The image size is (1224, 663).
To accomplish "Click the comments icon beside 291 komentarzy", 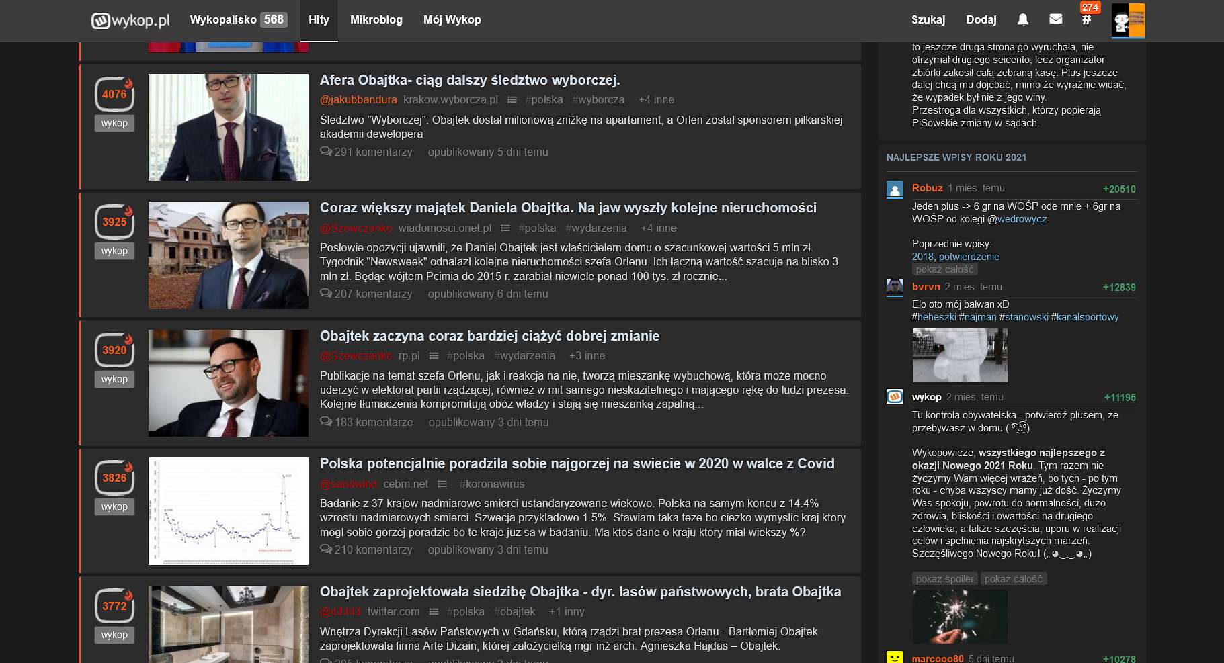I will click(326, 152).
